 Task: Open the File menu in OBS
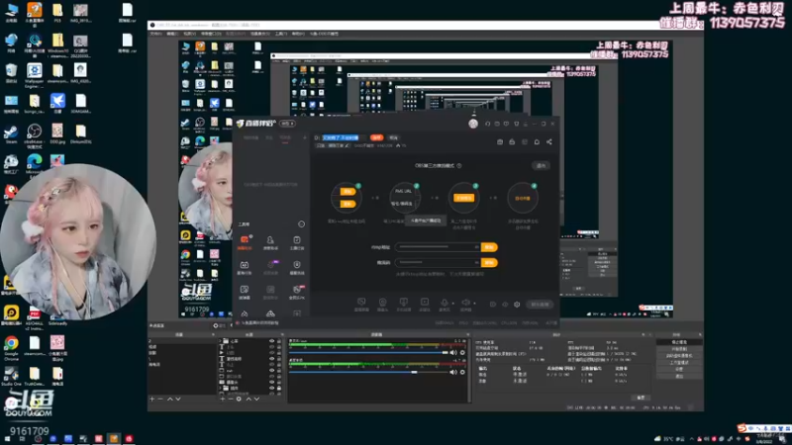tap(155, 34)
